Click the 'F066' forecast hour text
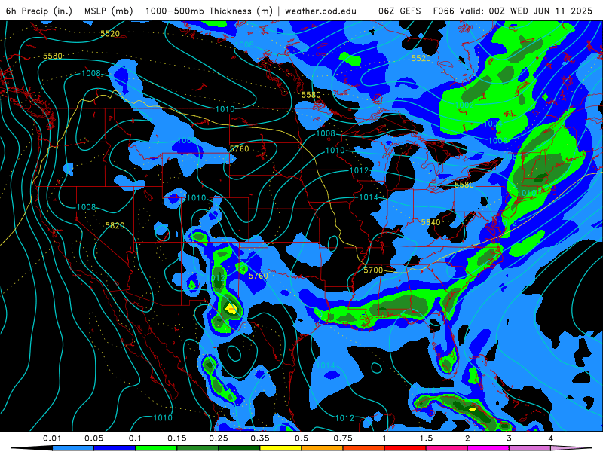The width and height of the screenshot is (603, 452). point(444,11)
